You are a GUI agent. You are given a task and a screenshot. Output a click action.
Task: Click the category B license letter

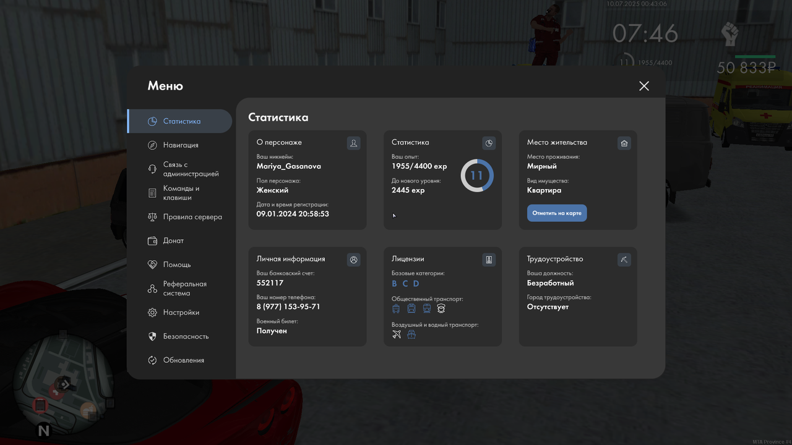pyautogui.click(x=394, y=284)
